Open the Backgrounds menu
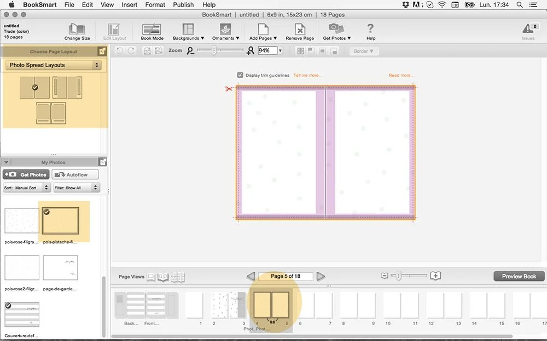Image resolution: width=547 pixels, height=341 pixels. [x=188, y=32]
